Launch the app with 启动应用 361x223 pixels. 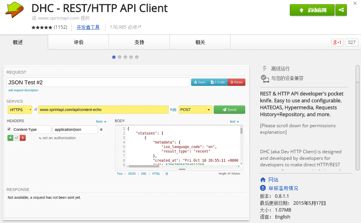[x=312, y=10]
